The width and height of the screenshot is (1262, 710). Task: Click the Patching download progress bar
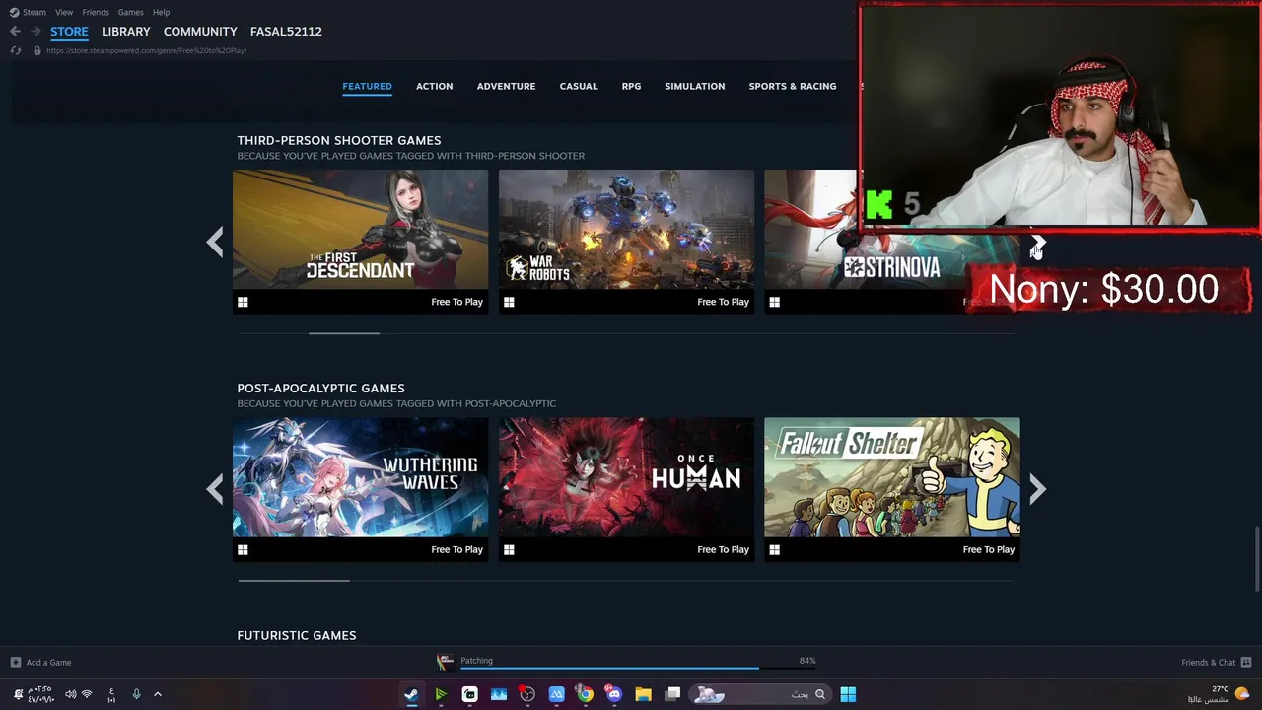click(x=639, y=669)
